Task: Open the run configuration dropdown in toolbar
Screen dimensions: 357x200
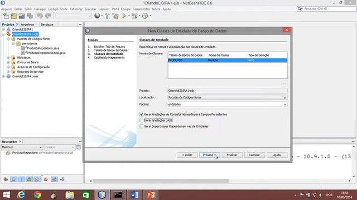Action: point(89,16)
